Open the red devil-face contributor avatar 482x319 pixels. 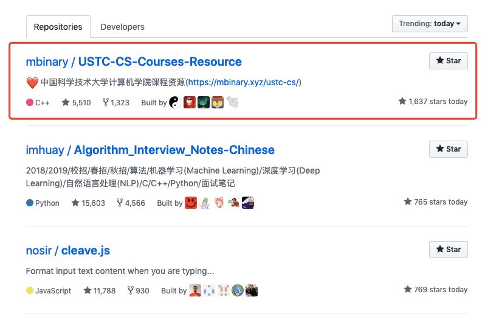point(191,203)
